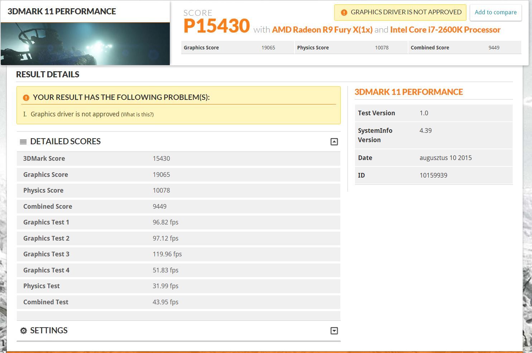Screen dimensions: 532x353
Task: Click the Test Version value 1.0
Action: (424, 113)
